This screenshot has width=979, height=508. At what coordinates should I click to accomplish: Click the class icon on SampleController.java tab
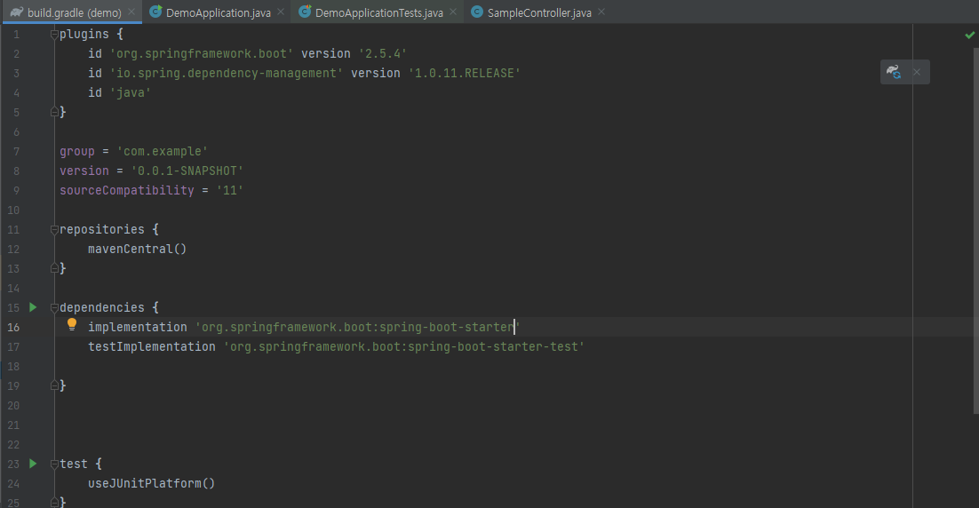click(x=477, y=12)
